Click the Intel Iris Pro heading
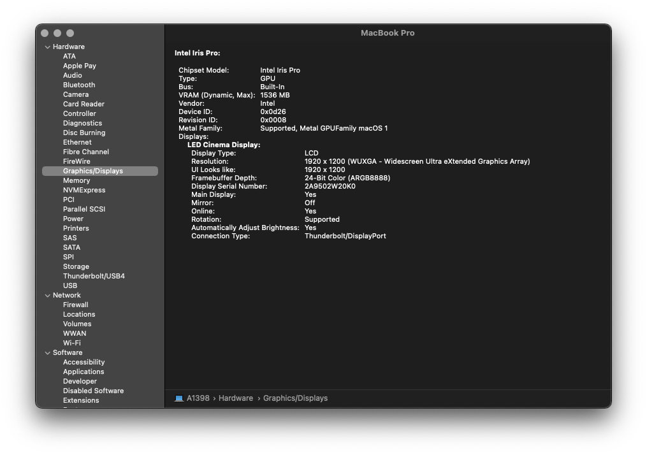647x455 pixels. (197, 53)
